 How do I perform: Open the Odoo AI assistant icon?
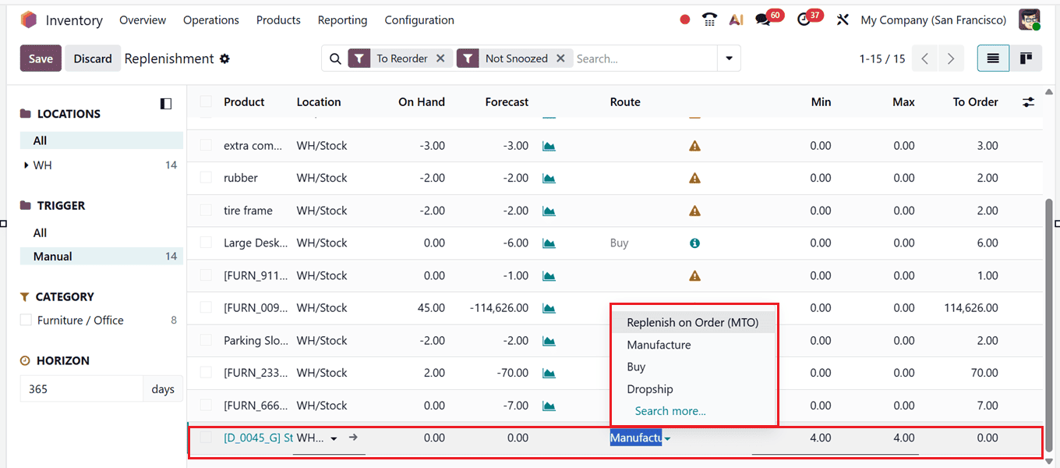[x=736, y=19]
